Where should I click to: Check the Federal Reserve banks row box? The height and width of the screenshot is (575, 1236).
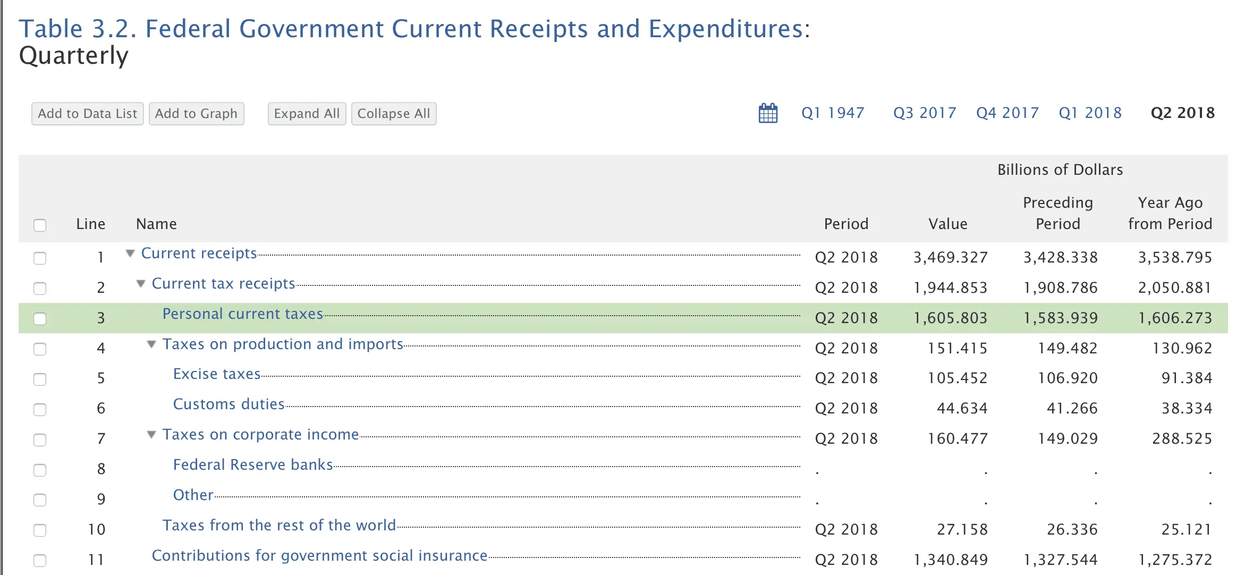click(x=40, y=470)
